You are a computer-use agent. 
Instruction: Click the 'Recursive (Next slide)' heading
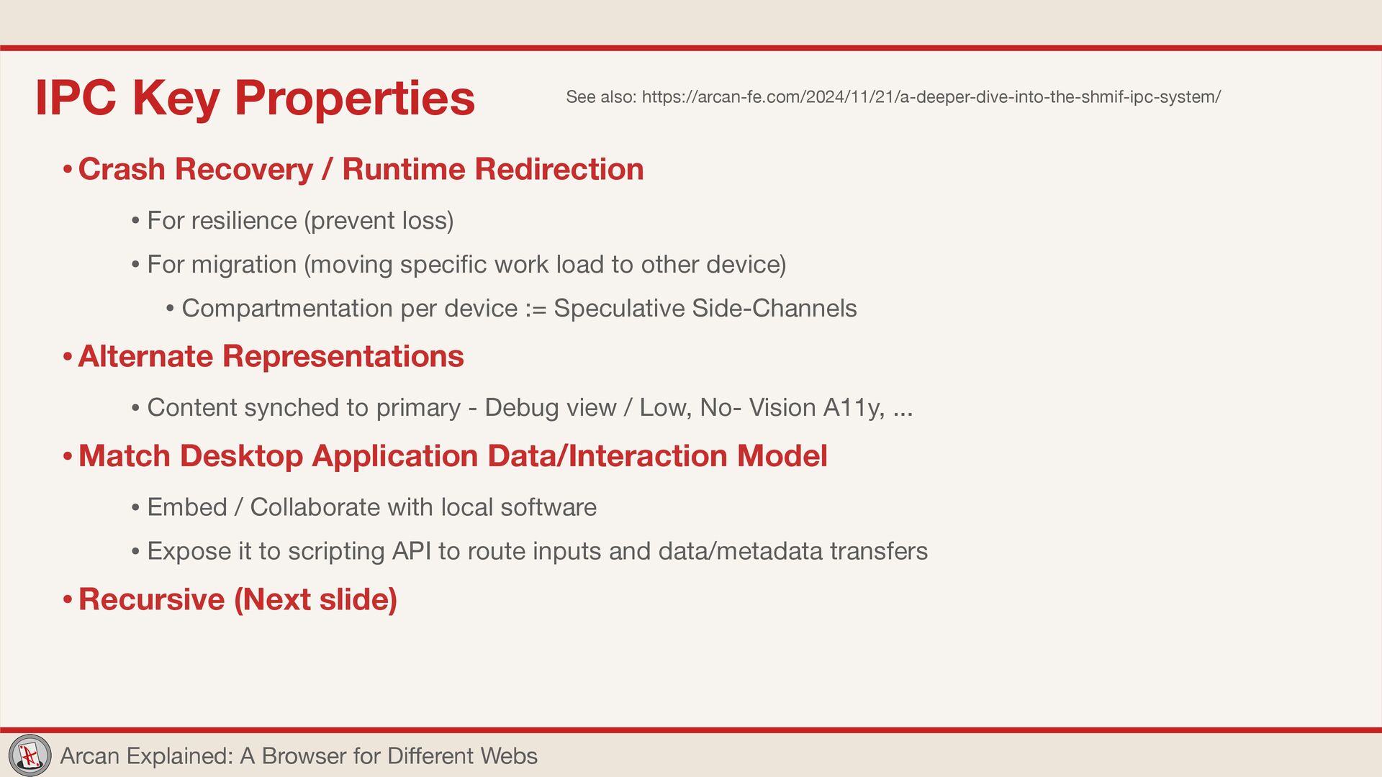point(238,599)
